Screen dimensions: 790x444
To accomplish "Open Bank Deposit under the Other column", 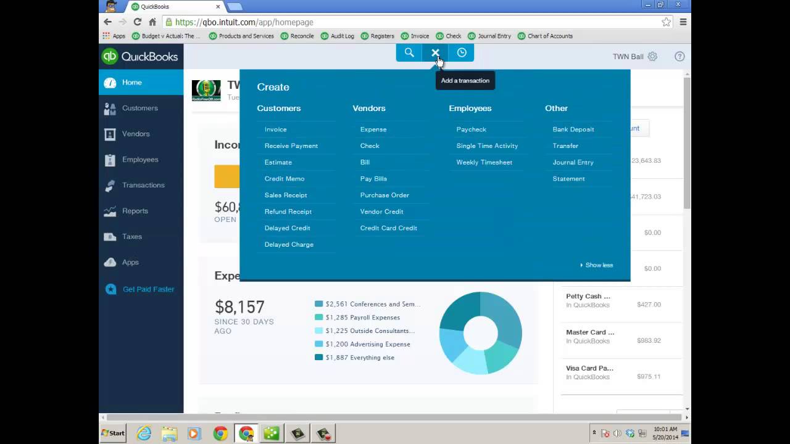I will click(x=573, y=129).
